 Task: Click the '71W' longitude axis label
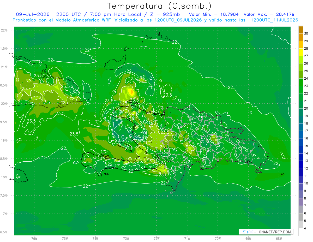click(x=187, y=239)
